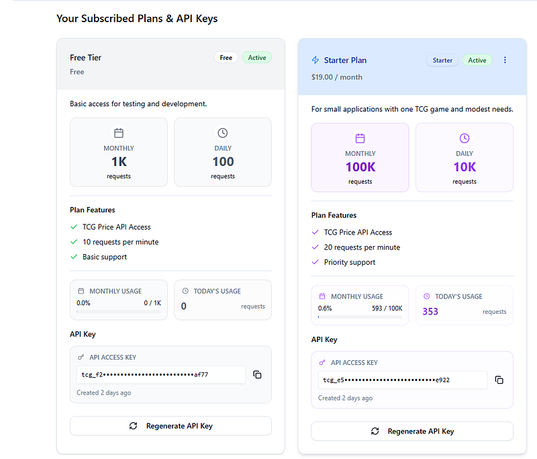Click the Active badge on Starter Plan
The width and height of the screenshot is (537, 459).
[x=477, y=60]
